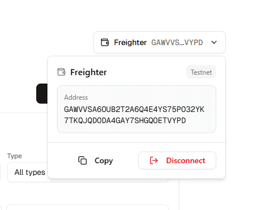
Task: Disconnect the Freighter wallet
Action: [x=177, y=160]
